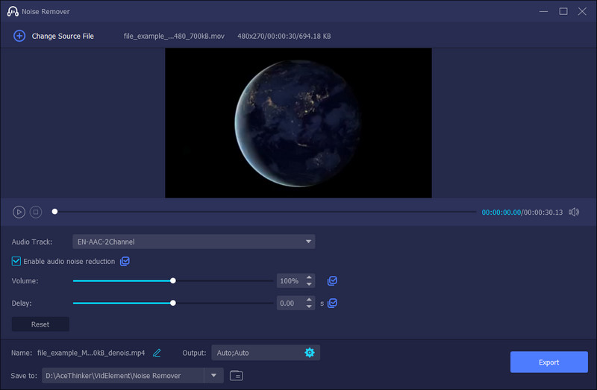Mute audio with the speaker icon

coord(573,212)
